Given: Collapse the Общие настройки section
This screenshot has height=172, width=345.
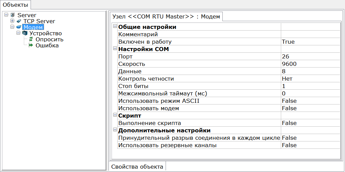Looking at the screenshot, I should [115, 27].
